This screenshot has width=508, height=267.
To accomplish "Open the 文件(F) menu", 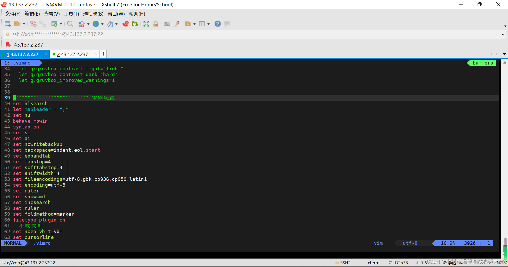I will [x=13, y=14].
